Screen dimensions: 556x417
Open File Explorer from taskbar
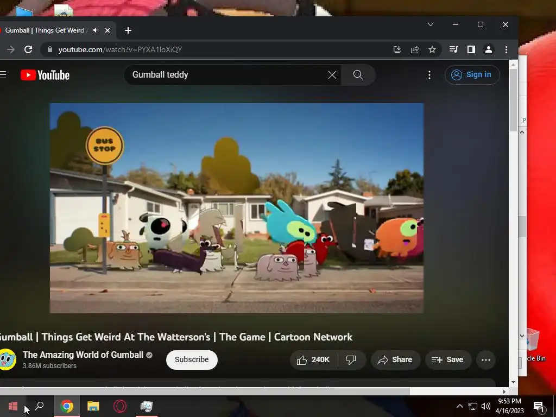(x=93, y=406)
